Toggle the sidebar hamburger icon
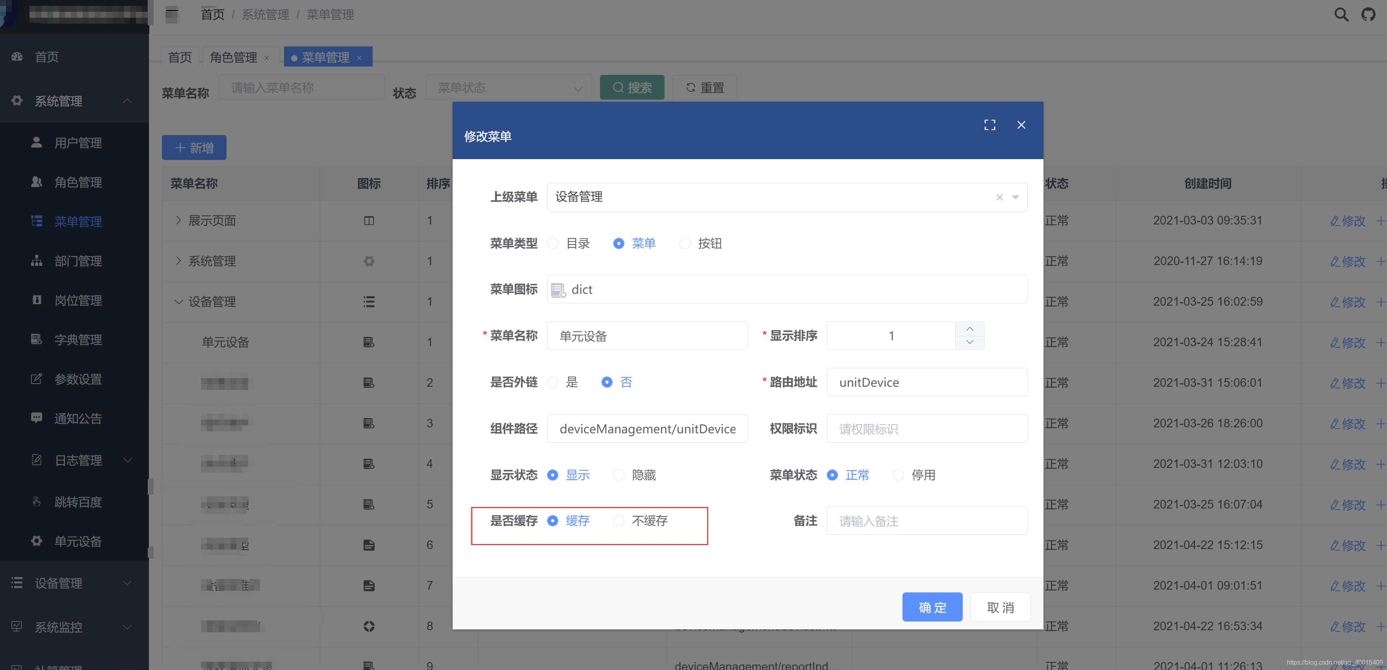Image resolution: width=1387 pixels, height=670 pixels. (172, 15)
